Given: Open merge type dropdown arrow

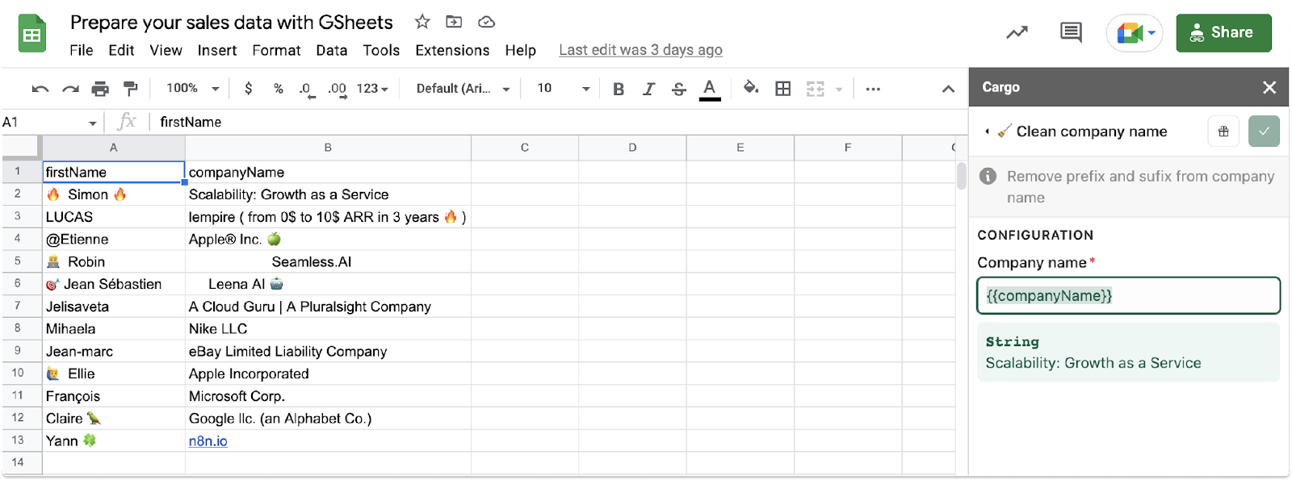Looking at the screenshot, I should point(839,89).
